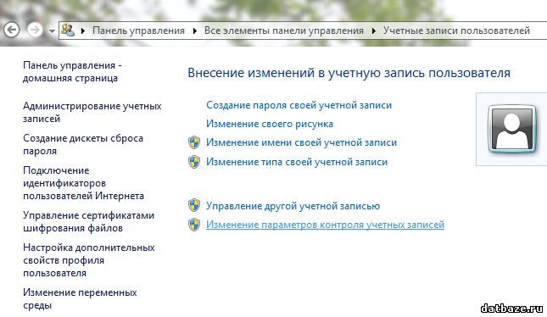Viewport: 547px width, 317px height.
Task: Select Учетные записи пользователей breadcrumb
Action: click(456, 31)
